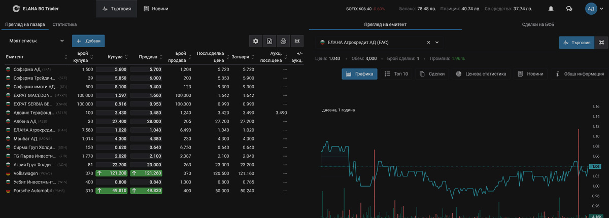Show issuer Сделки trades view
This screenshot has height=218, width=609.
point(432,74)
